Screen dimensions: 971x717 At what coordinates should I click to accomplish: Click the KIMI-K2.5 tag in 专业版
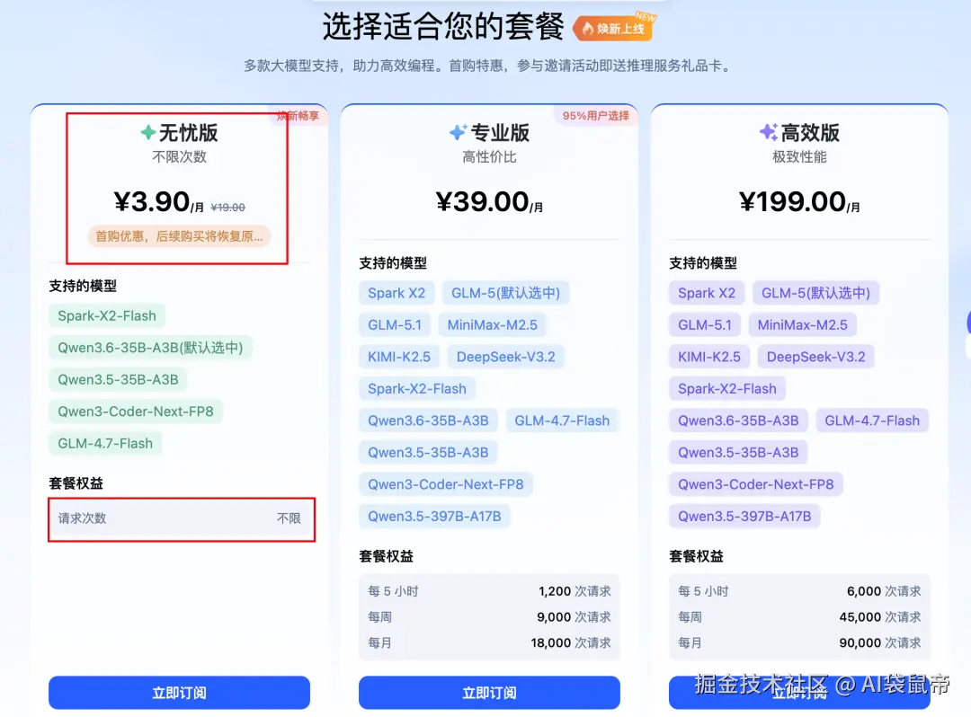399,357
